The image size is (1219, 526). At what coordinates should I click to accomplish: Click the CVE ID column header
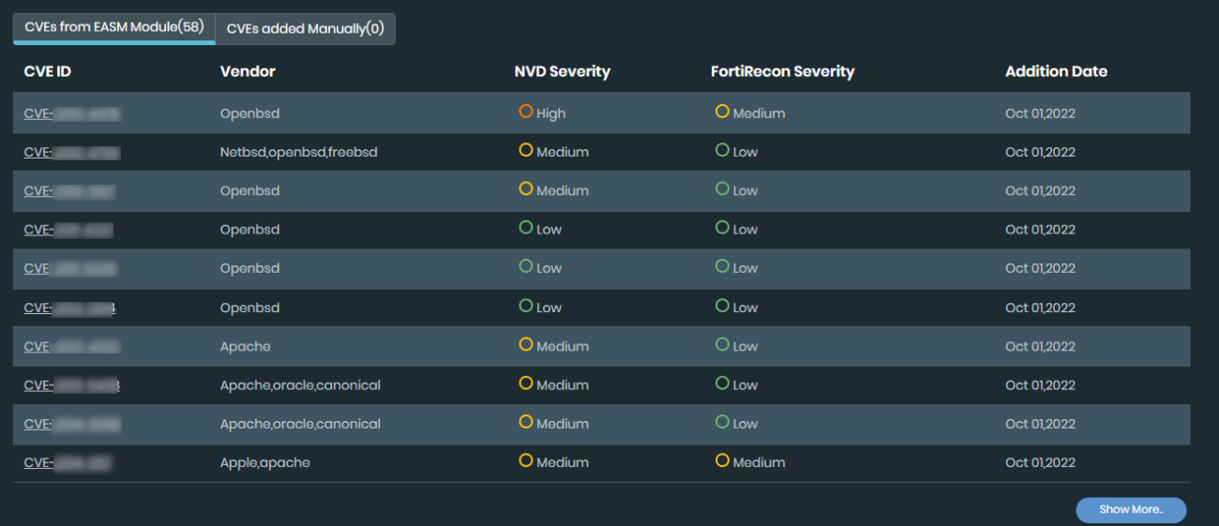(x=47, y=71)
